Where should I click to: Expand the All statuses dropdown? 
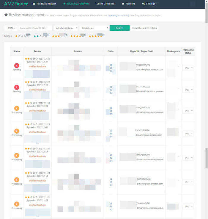click(94, 28)
